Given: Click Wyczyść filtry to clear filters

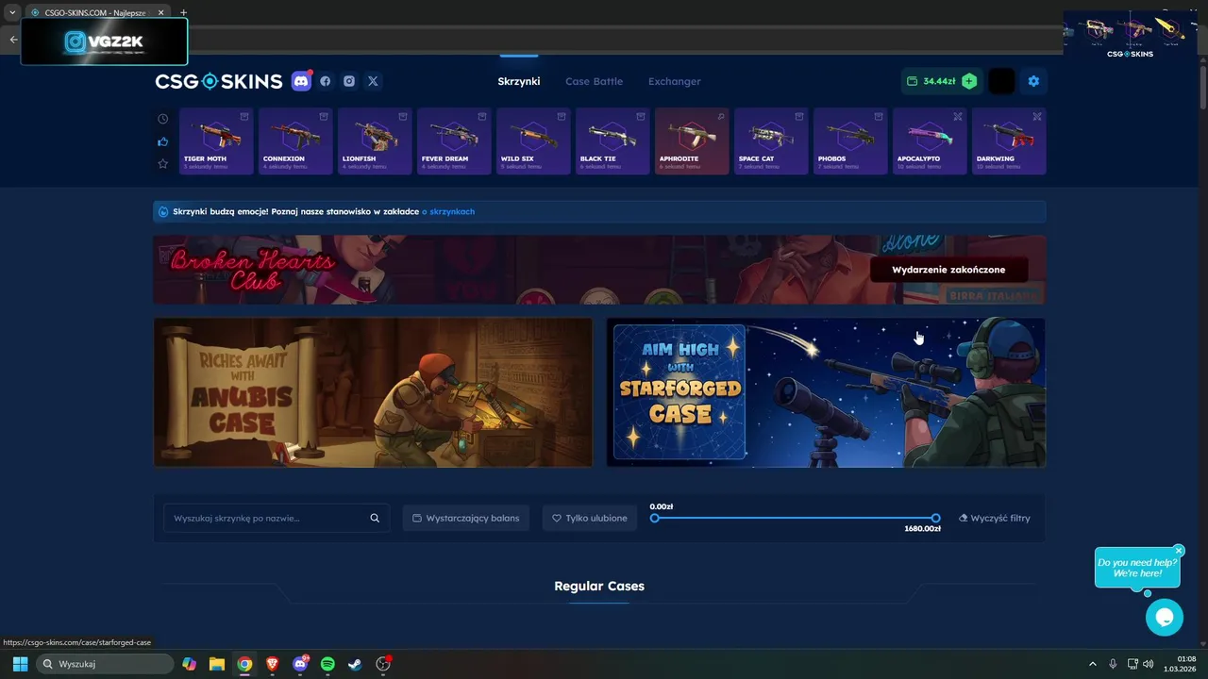Looking at the screenshot, I should pyautogui.click(x=995, y=518).
